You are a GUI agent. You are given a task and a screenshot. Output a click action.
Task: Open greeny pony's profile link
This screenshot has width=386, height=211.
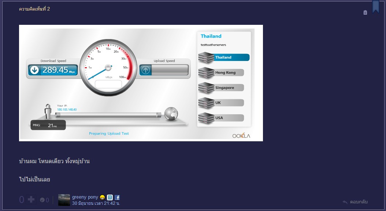[85, 197]
